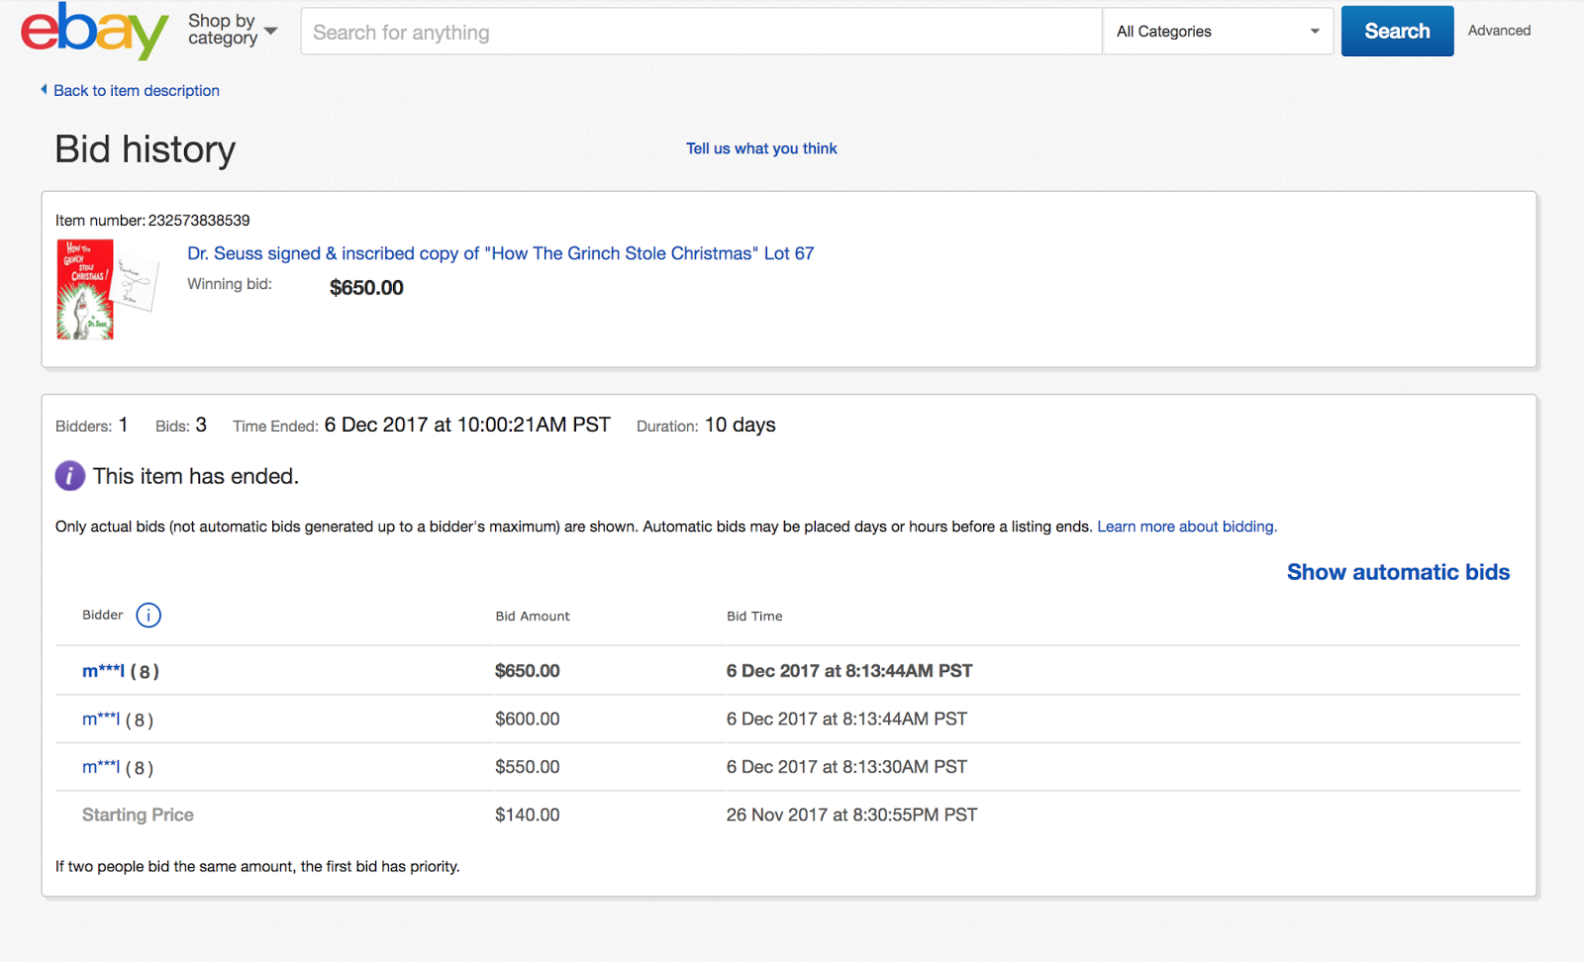Click the Winning bid $650.00 amount
Image resolution: width=1584 pixels, height=962 pixels.
pyautogui.click(x=366, y=288)
